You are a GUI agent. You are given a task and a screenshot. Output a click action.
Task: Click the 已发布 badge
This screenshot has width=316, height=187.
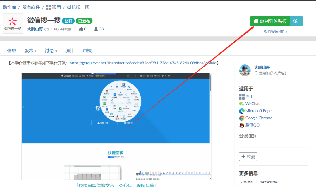(84, 21)
